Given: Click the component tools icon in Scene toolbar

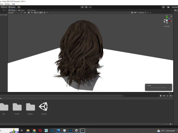Looking at the screenshot, I should point(132,13).
